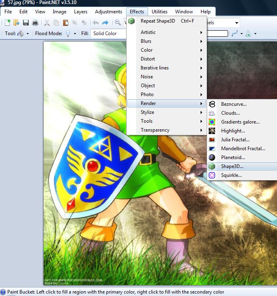Open the Fill style Solid Color combo box
277x296 pixels.
108,34
